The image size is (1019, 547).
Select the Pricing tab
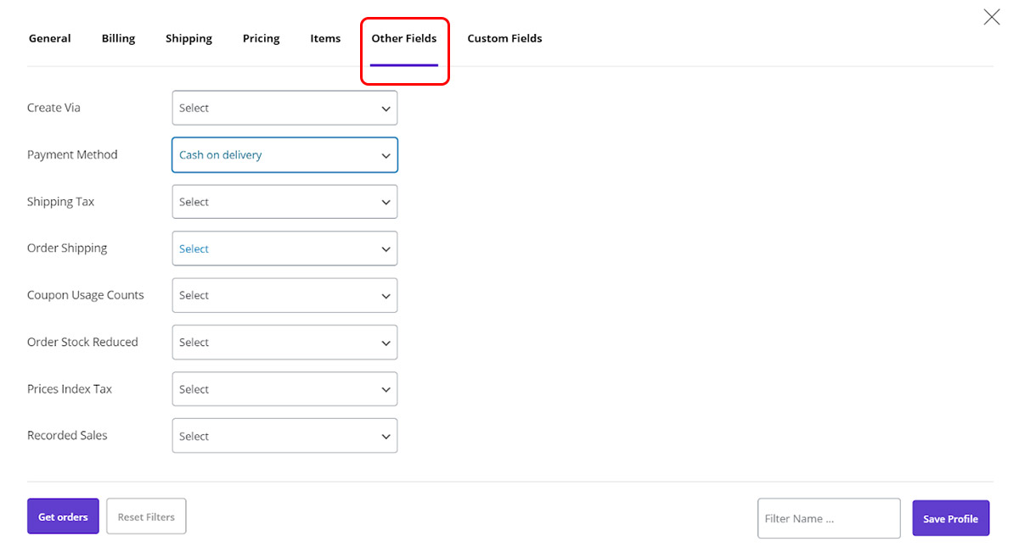[x=261, y=38]
